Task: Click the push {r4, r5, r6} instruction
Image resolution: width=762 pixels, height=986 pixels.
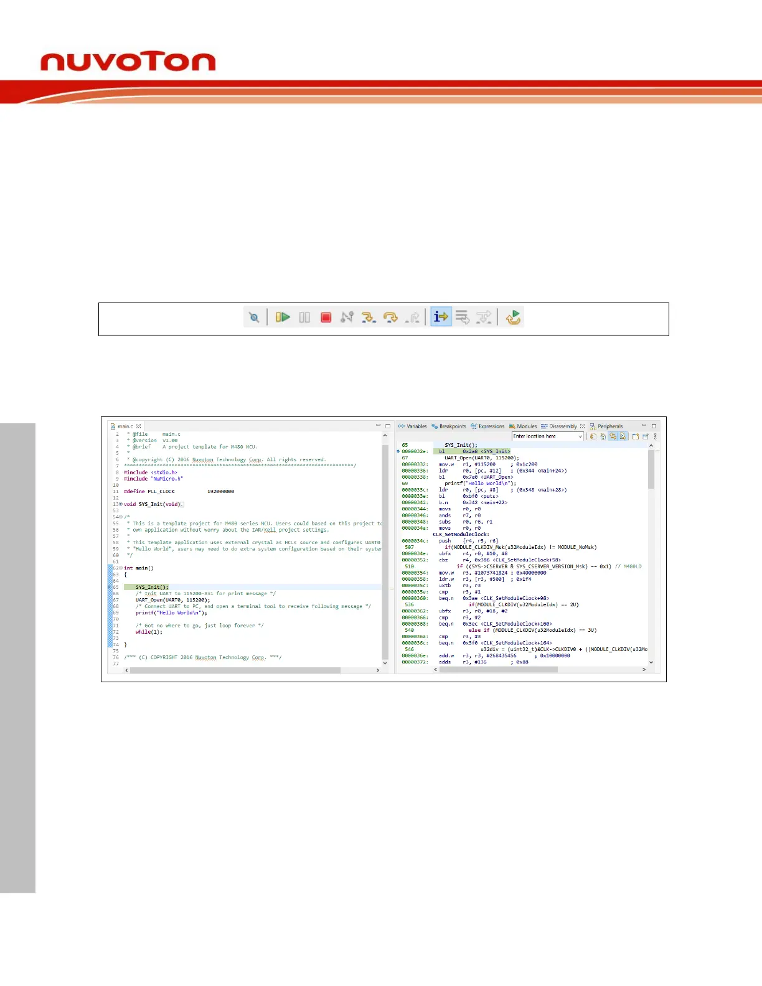Action: click(468, 541)
